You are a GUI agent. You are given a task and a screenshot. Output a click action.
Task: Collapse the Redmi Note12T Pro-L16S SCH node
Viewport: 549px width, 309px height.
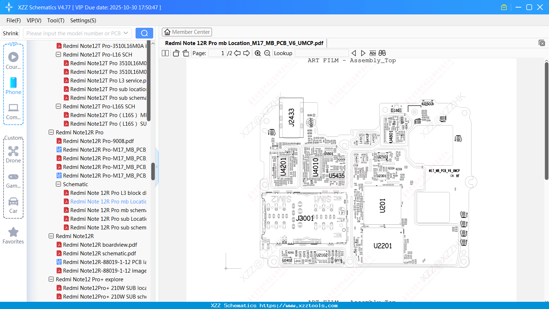pos(58,106)
